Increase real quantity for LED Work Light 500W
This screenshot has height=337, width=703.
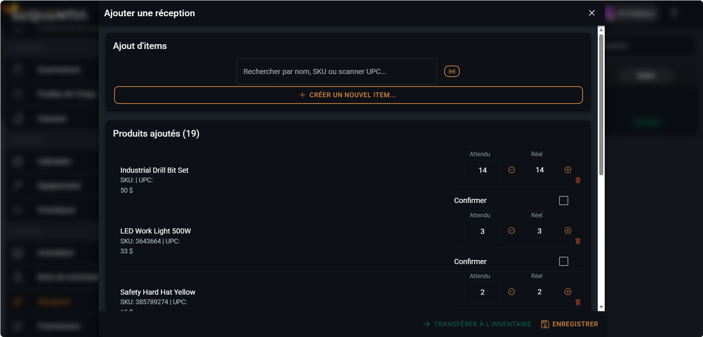(568, 231)
